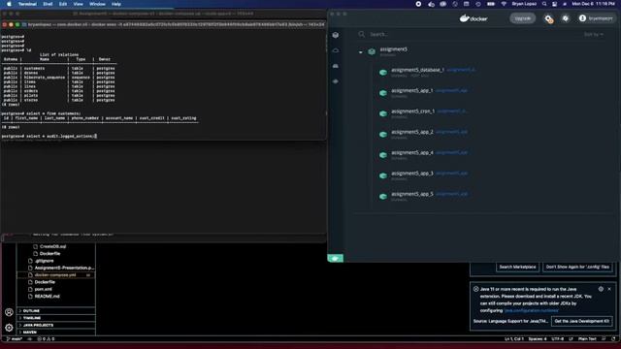Open the View menu
Viewport: 621px width, 349px height.
[78, 4]
